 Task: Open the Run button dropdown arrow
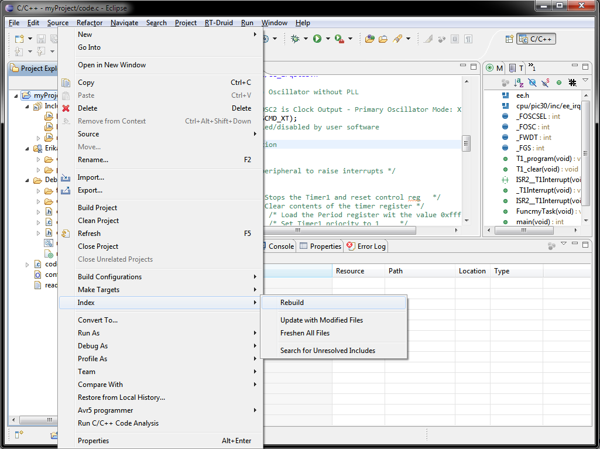coord(328,39)
